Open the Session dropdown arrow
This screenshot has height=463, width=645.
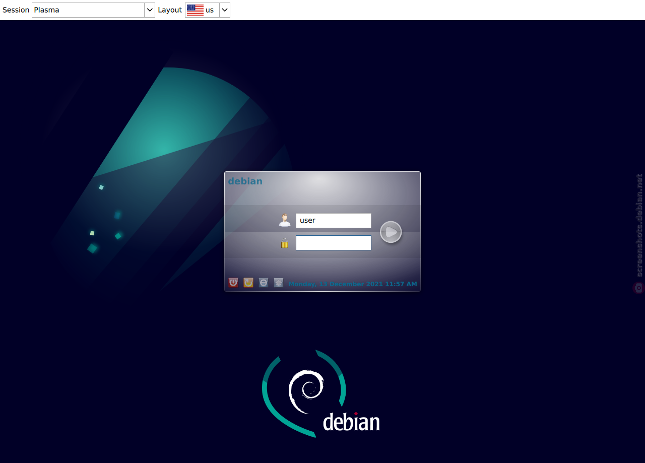click(x=150, y=10)
